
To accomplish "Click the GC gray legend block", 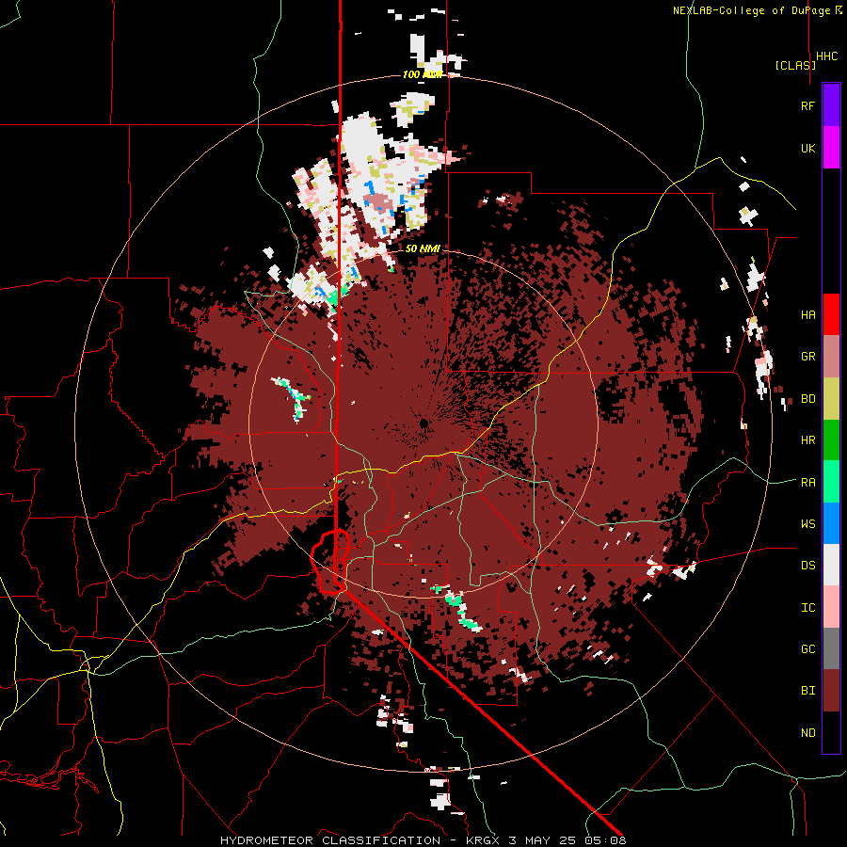I will coord(831,648).
